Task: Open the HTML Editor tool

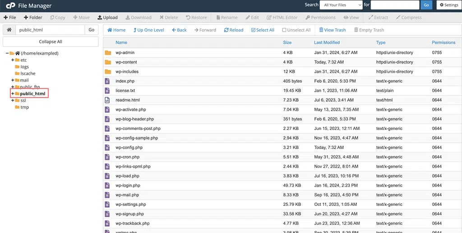Action: click(x=282, y=18)
